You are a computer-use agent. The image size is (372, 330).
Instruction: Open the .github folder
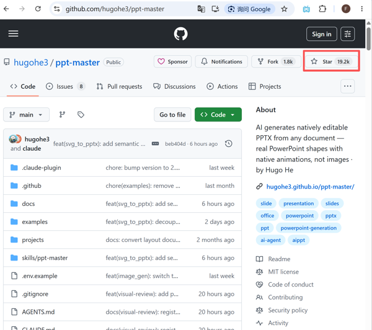[x=32, y=185]
